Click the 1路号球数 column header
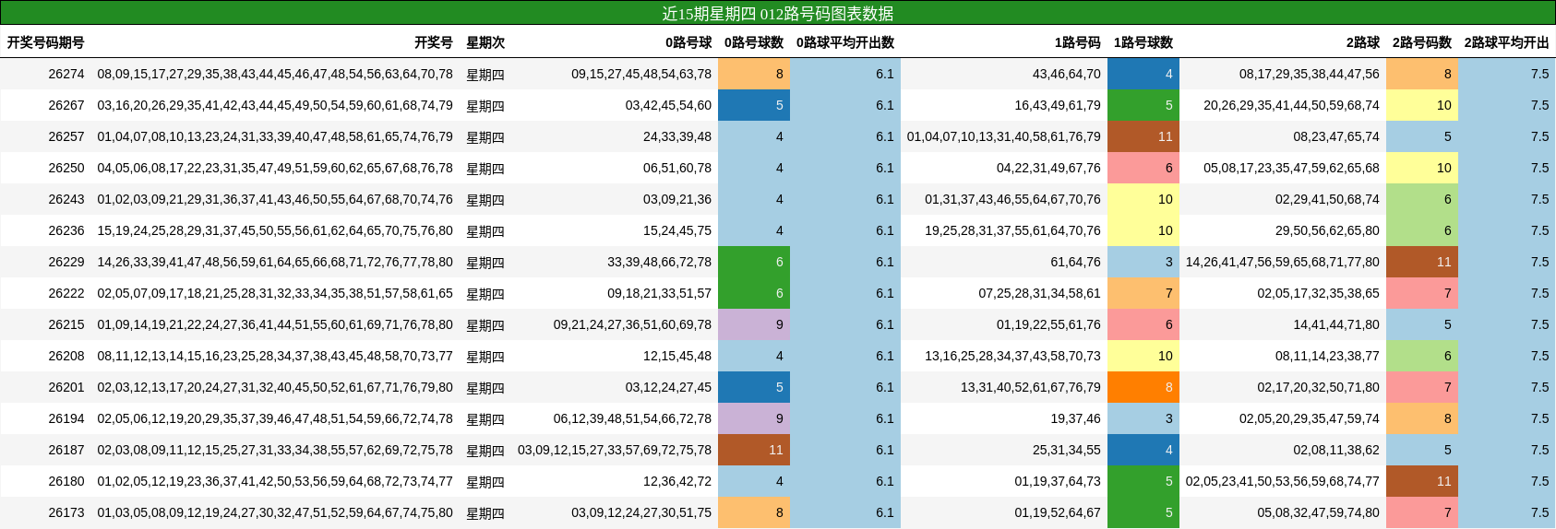Viewport: 1556px width, 529px height. pyautogui.click(x=1143, y=42)
